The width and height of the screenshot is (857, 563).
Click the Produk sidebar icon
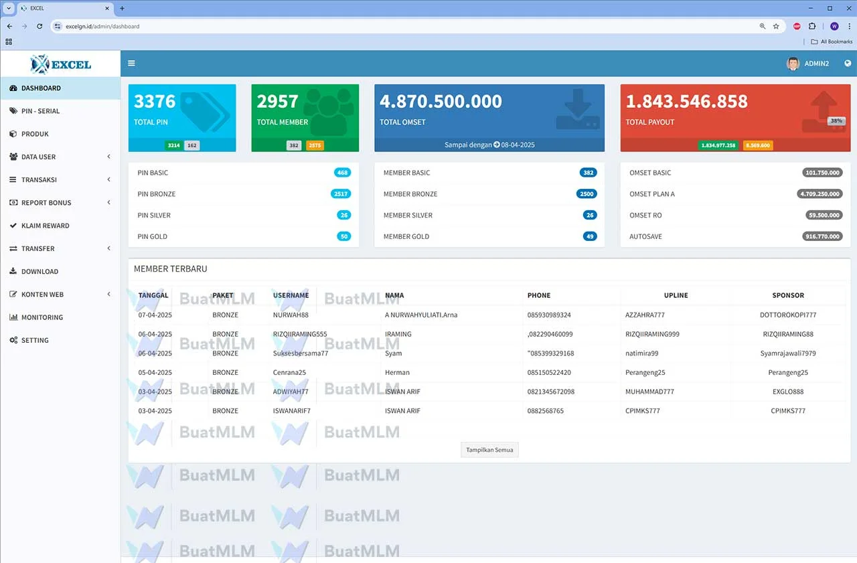point(13,134)
